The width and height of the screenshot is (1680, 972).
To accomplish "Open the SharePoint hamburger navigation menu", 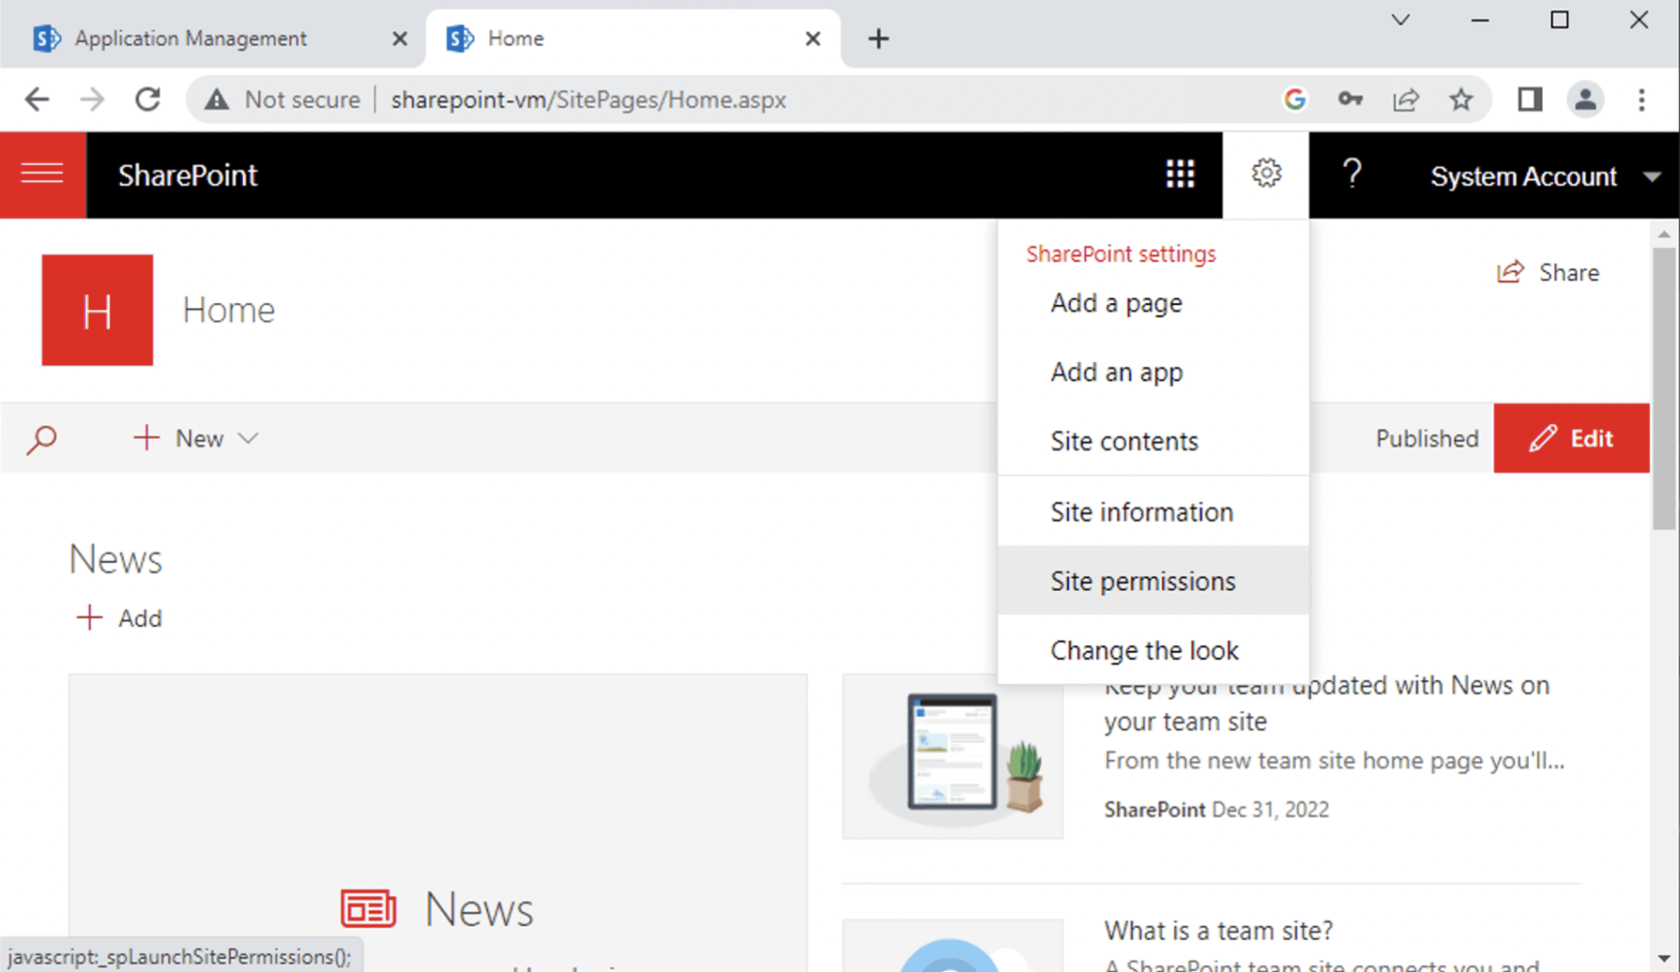I will click(43, 174).
